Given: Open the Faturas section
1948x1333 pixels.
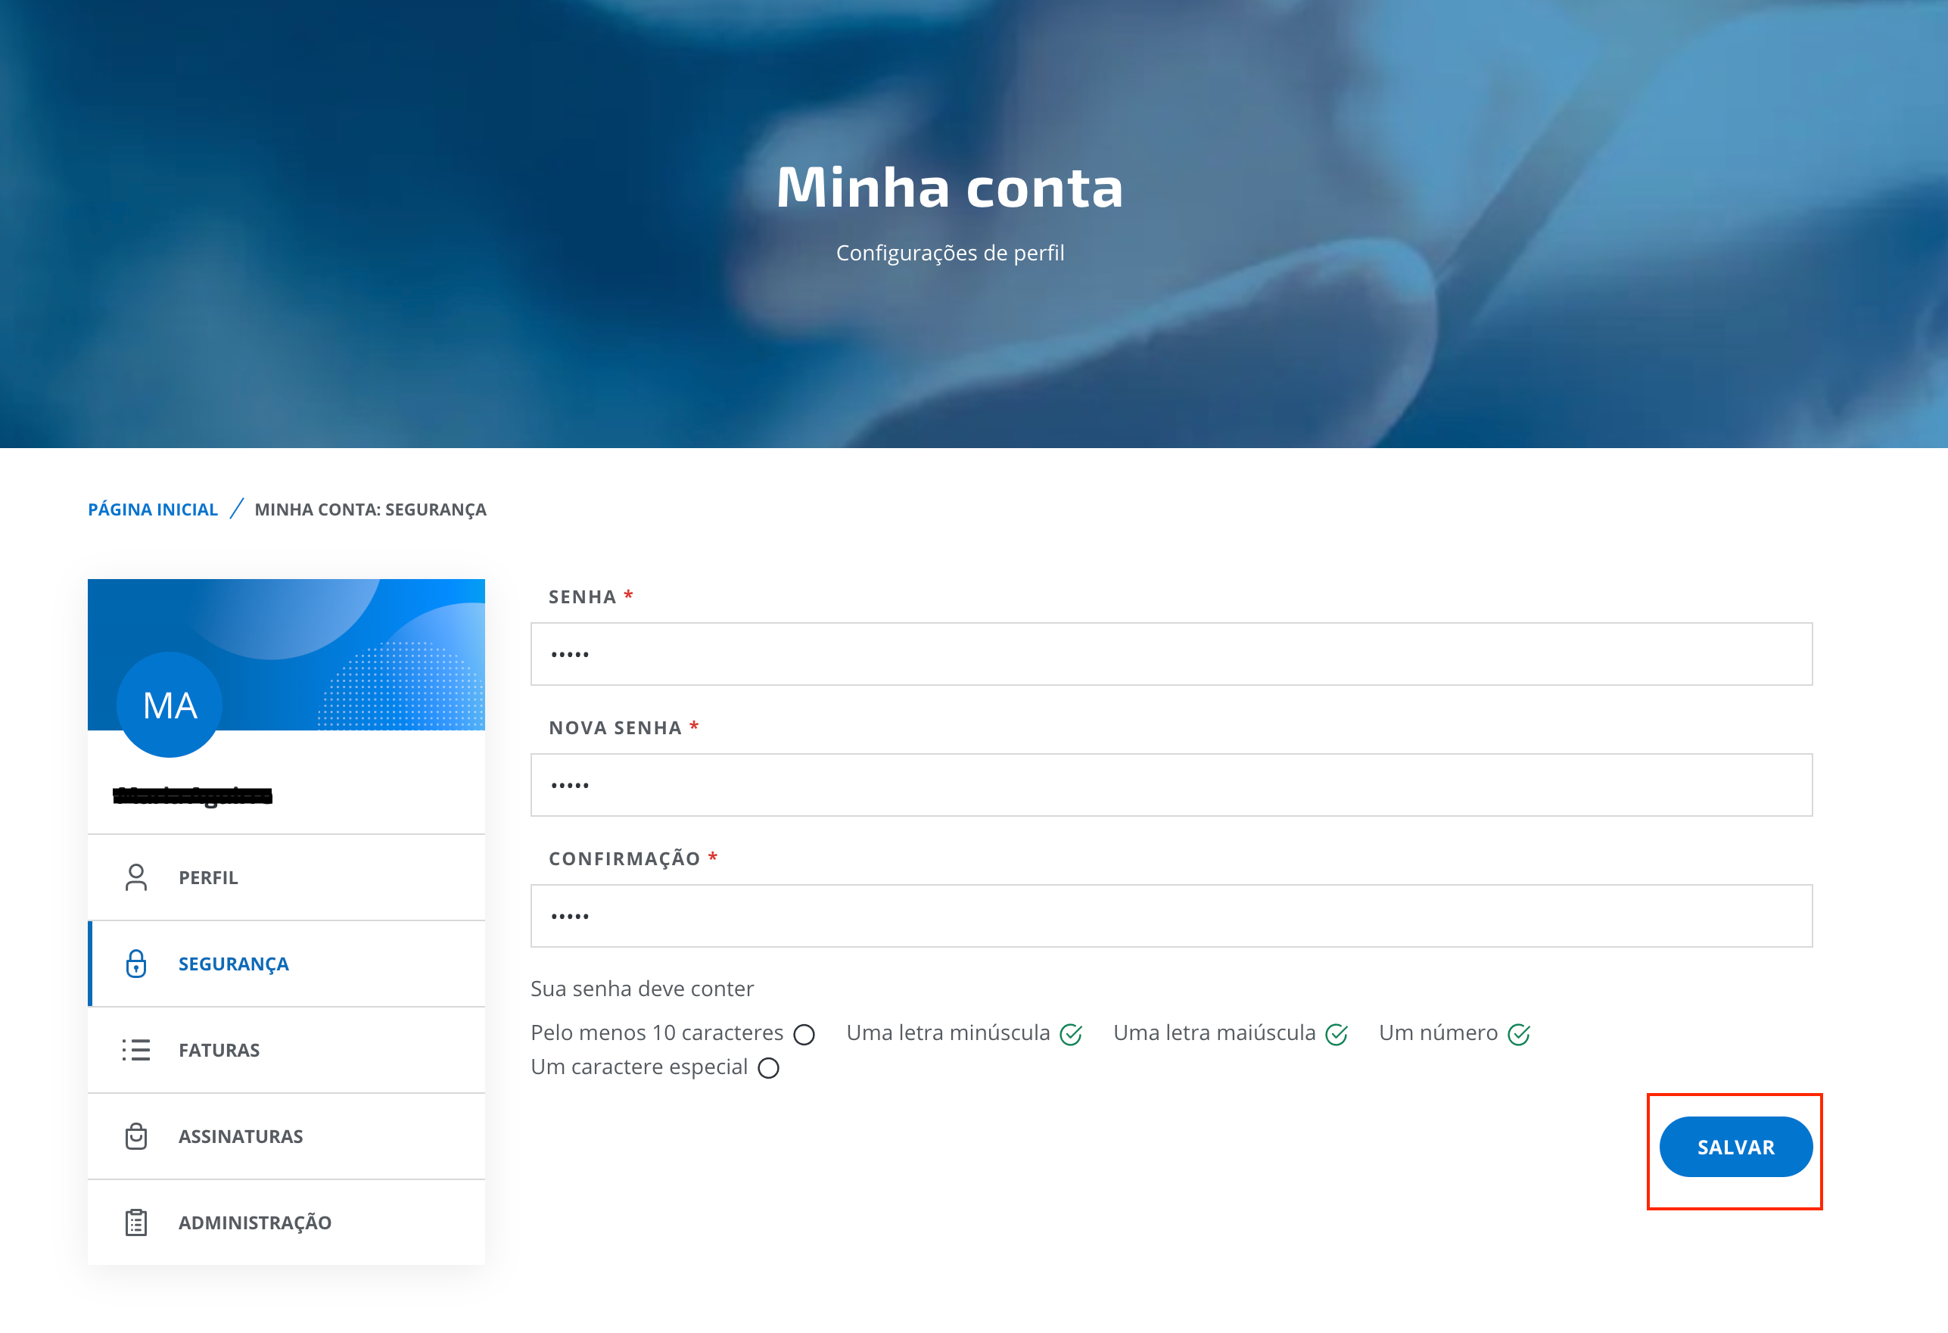Looking at the screenshot, I should click(287, 1051).
